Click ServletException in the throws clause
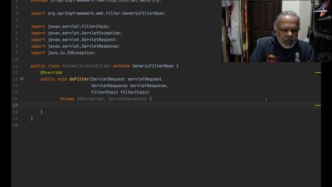Viewport: 332px width, 187px height. click(x=128, y=99)
